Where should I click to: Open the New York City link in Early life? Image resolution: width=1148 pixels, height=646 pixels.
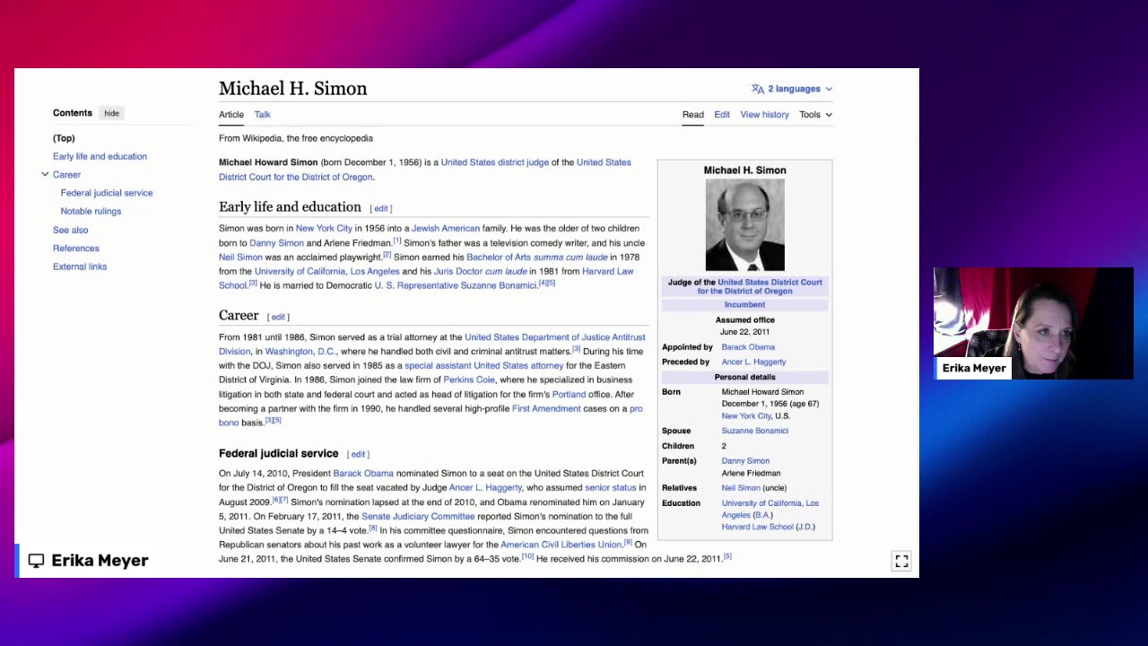324,229
